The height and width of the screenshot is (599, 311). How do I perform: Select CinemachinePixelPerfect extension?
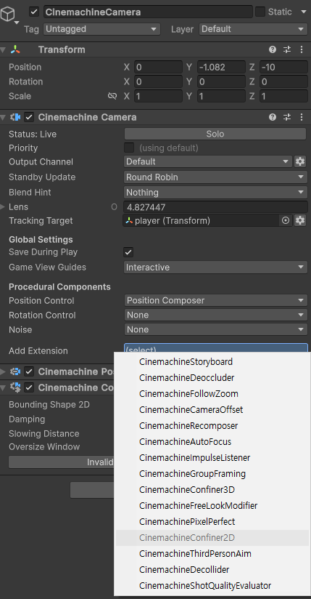pyautogui.click(x=212, y=522)
